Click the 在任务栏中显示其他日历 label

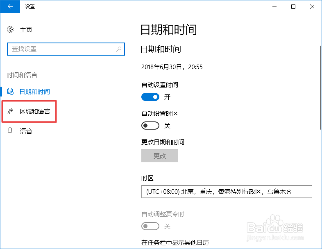(x=175, y=242)
